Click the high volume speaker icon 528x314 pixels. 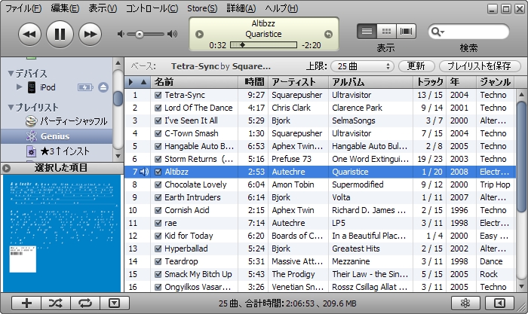tap(173, 34)
